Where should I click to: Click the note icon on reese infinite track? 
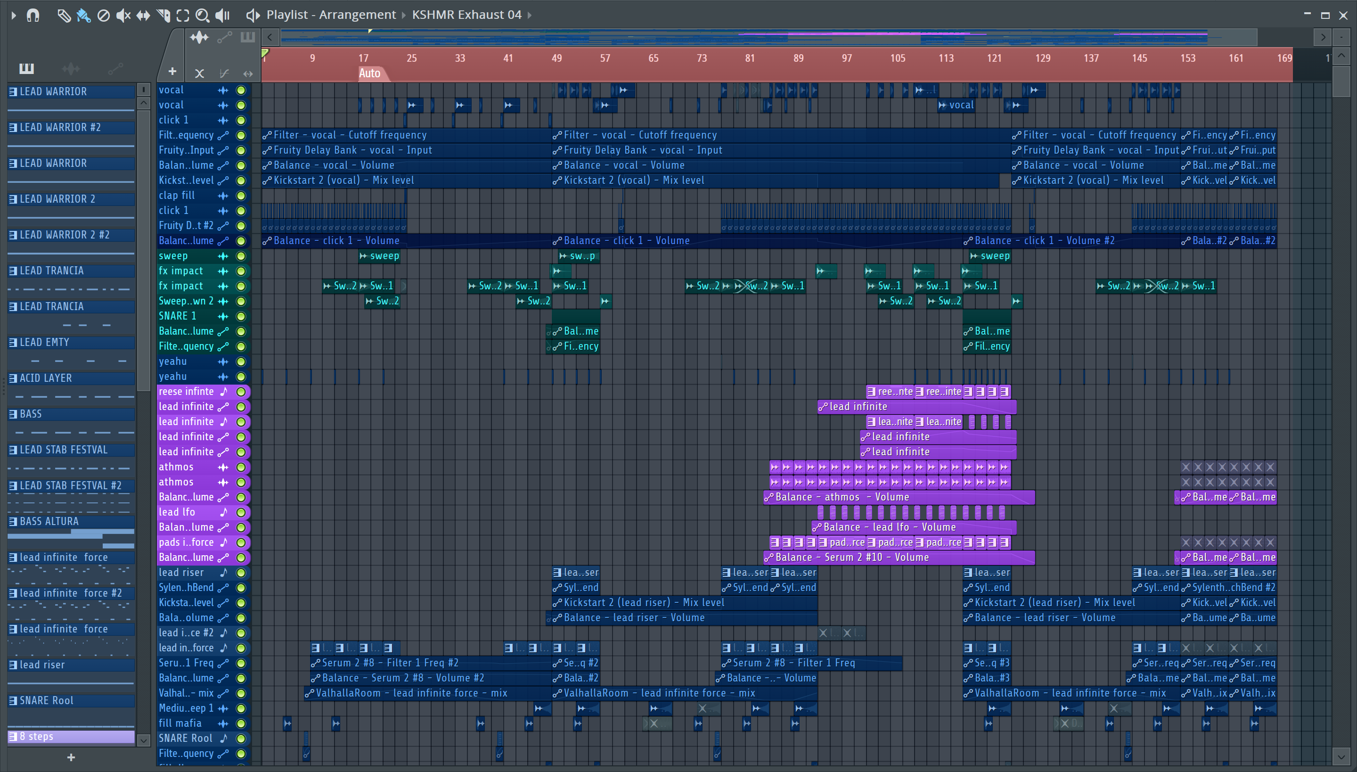click(x=223, y=392)
